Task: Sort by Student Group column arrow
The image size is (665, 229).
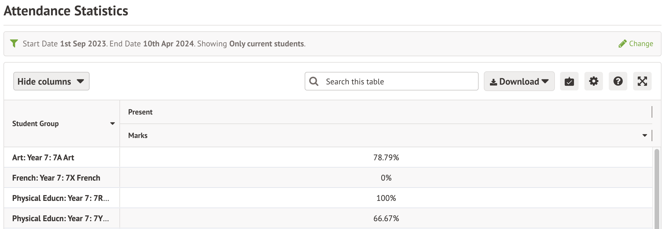Action: click(x=112, y=124)
